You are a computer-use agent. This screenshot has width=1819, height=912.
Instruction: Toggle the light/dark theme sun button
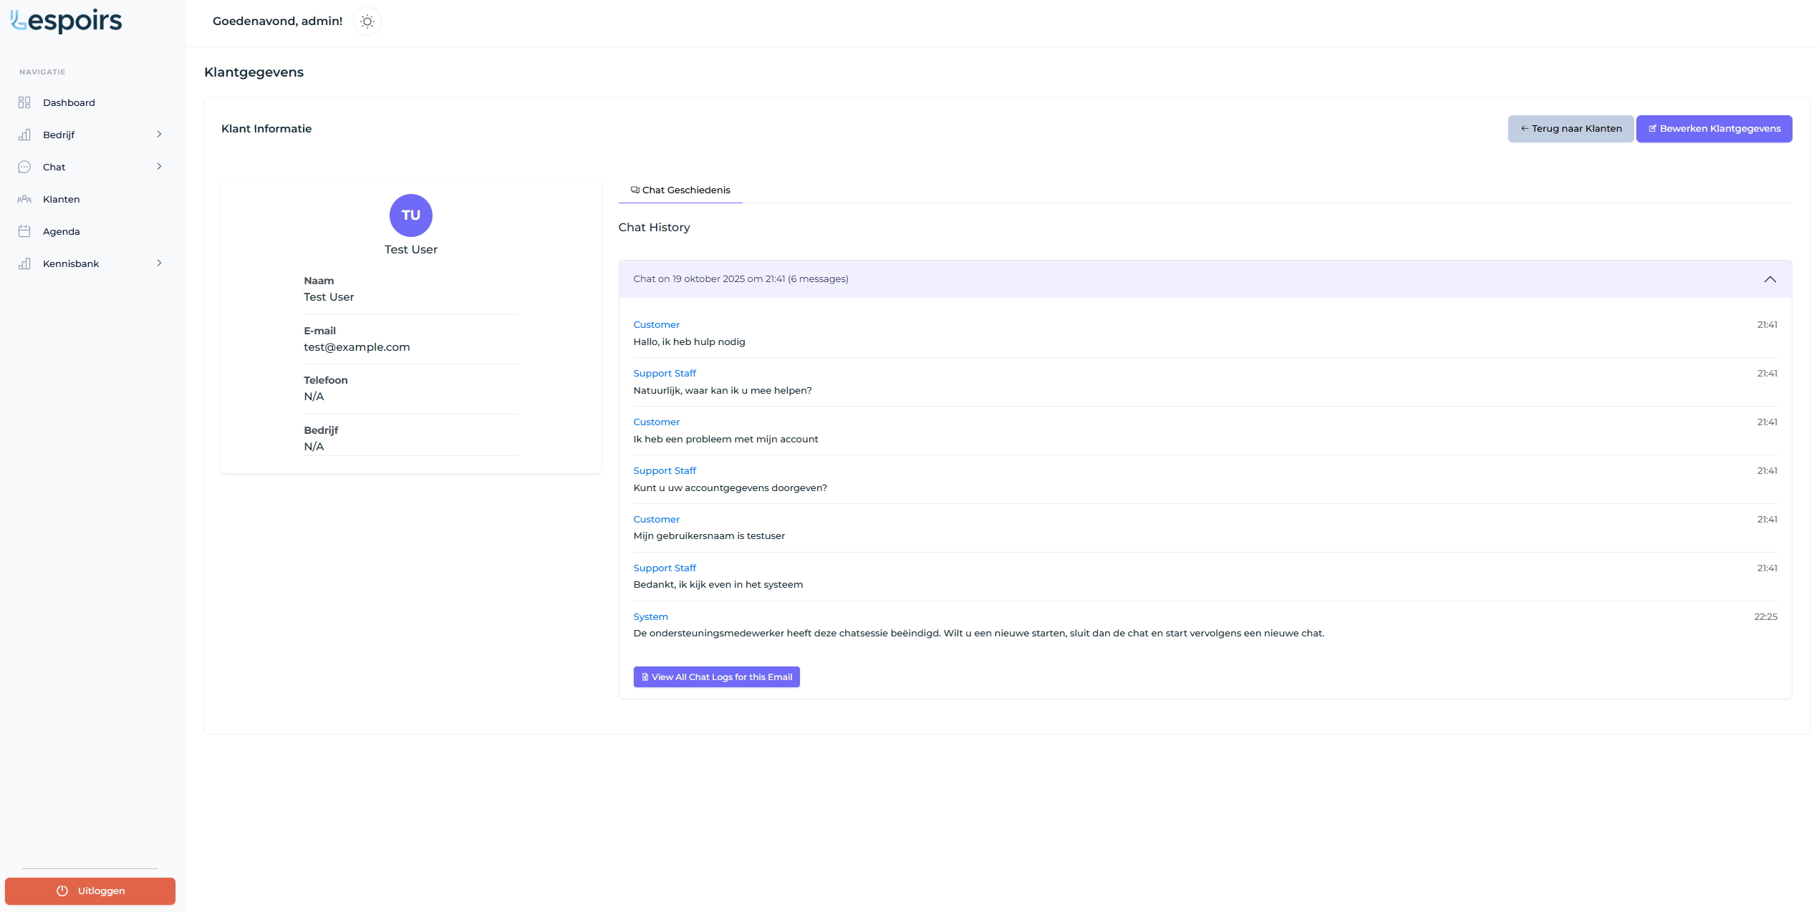point(367,21)
